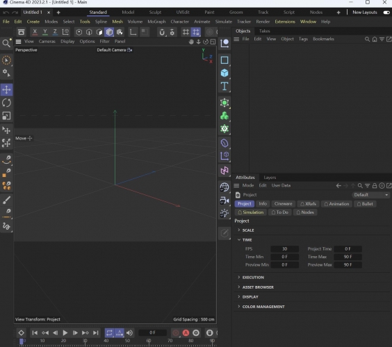Image resolution: width=392 pixels, height=347 pixels.
Task: Add a Rectangle spline object
Action: point(224,60)
